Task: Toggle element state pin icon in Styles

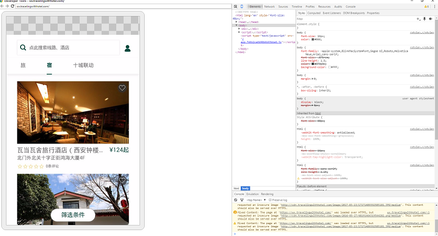Action: 424,19
